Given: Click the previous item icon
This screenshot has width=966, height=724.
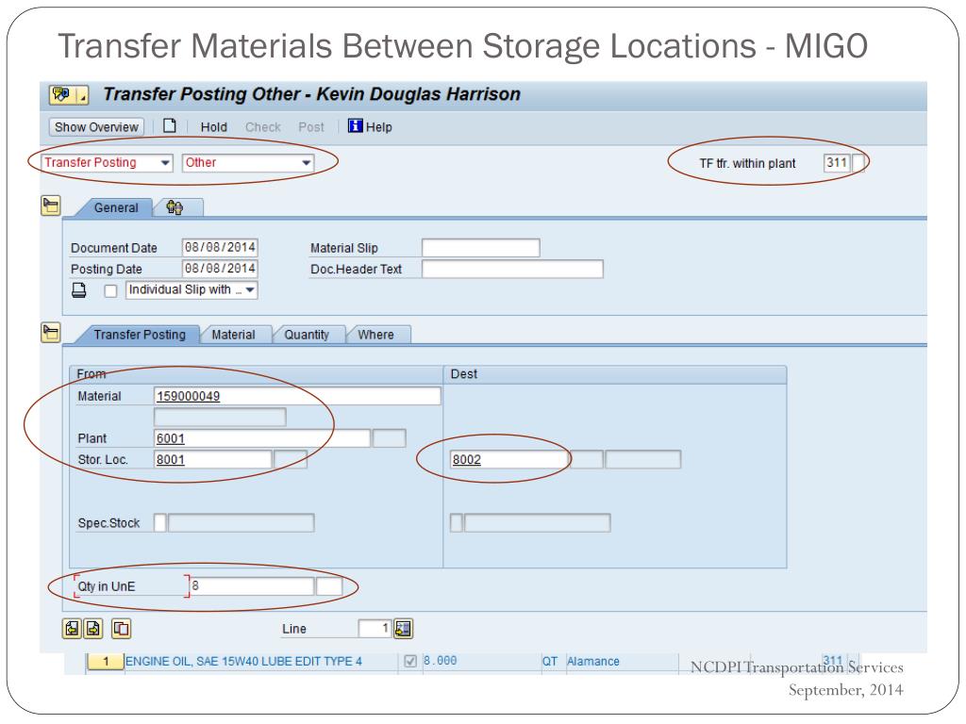Looking at the screenshot, I should click(x=72, y=629).
